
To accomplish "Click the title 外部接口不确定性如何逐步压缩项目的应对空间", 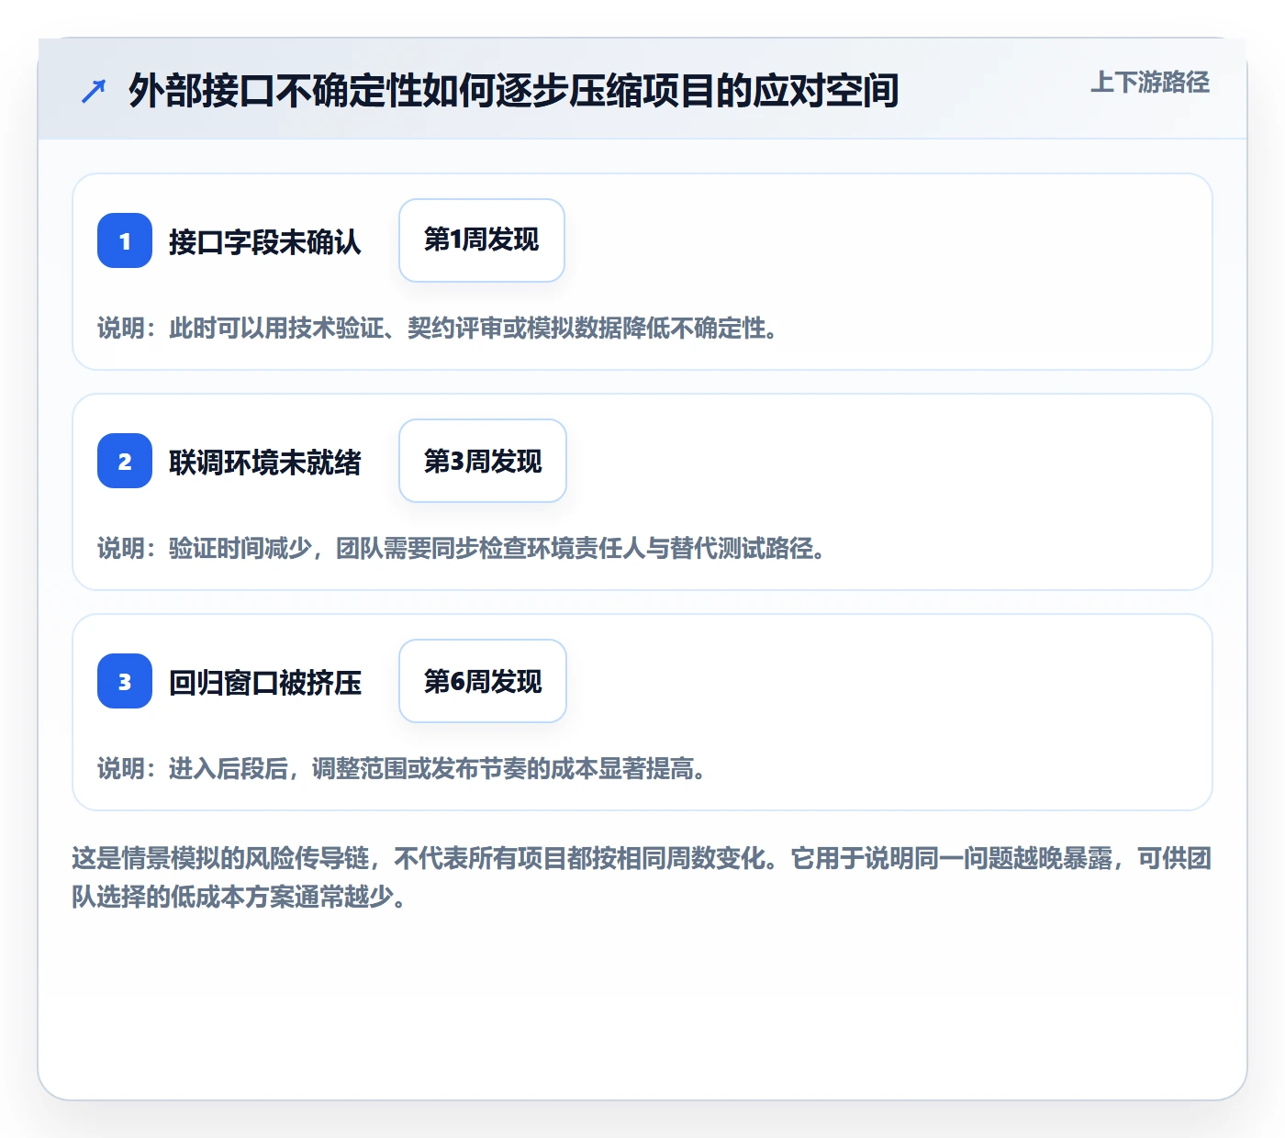I will click(x=514, y=91).
